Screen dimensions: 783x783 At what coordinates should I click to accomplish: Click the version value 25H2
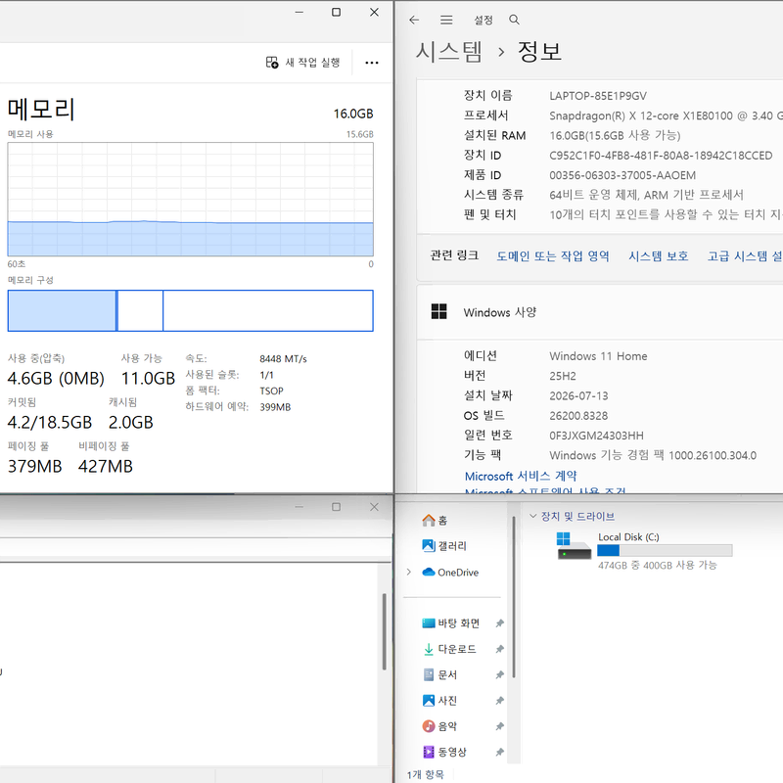pyautogui.click(x=563, y=376)
